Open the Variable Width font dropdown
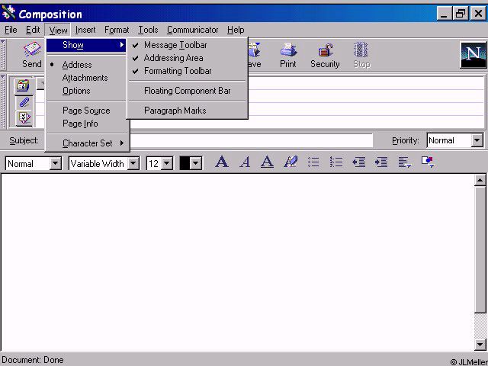 pos(133,163)
